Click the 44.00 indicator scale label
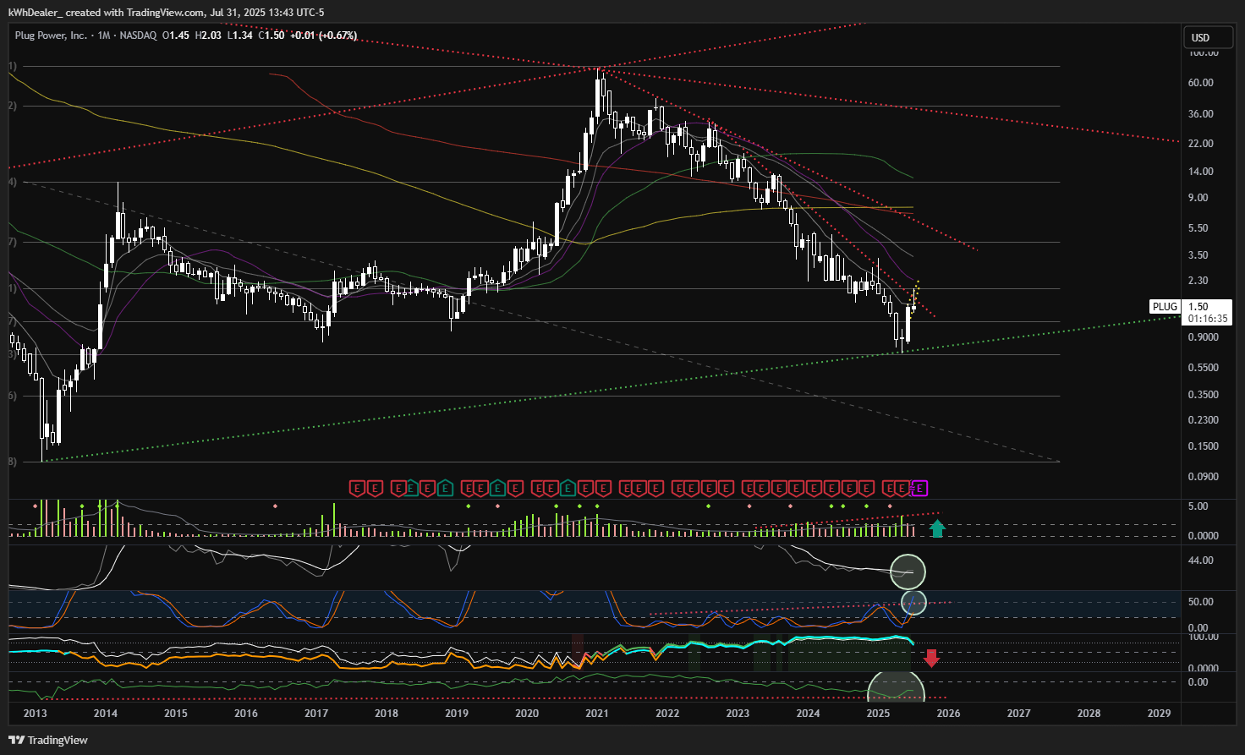1245x755 pixels. [1201, 561]
